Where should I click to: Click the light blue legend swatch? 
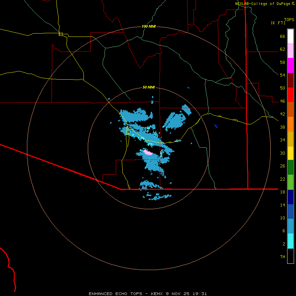click(x=290, y=226)
